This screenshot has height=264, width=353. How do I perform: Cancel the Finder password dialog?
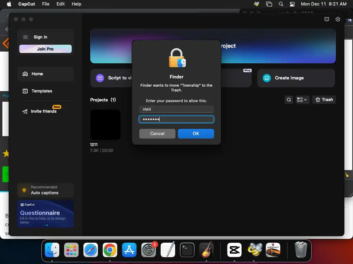(x=157, y=134)
